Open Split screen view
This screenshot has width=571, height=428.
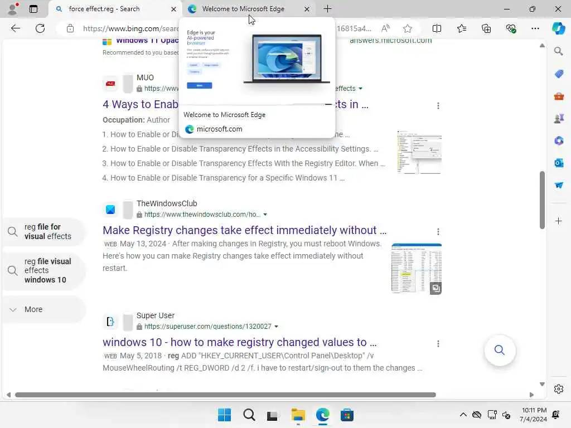437,28
